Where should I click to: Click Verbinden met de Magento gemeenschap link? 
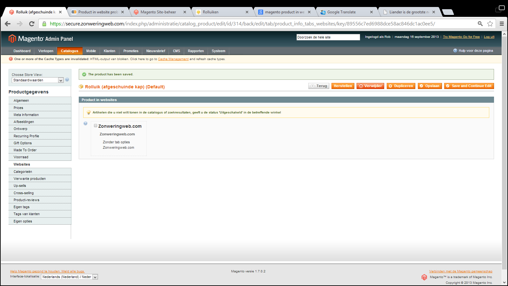461,271
